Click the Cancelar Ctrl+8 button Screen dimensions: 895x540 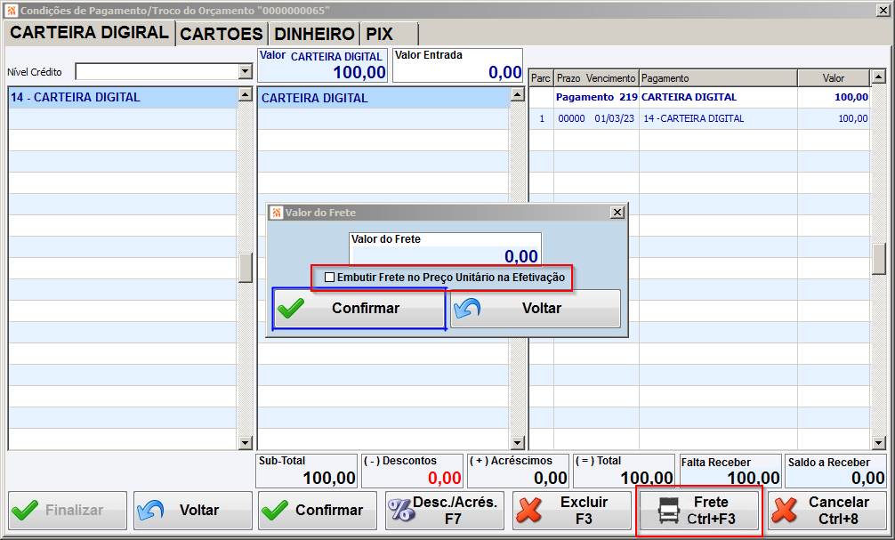[827, 511]
